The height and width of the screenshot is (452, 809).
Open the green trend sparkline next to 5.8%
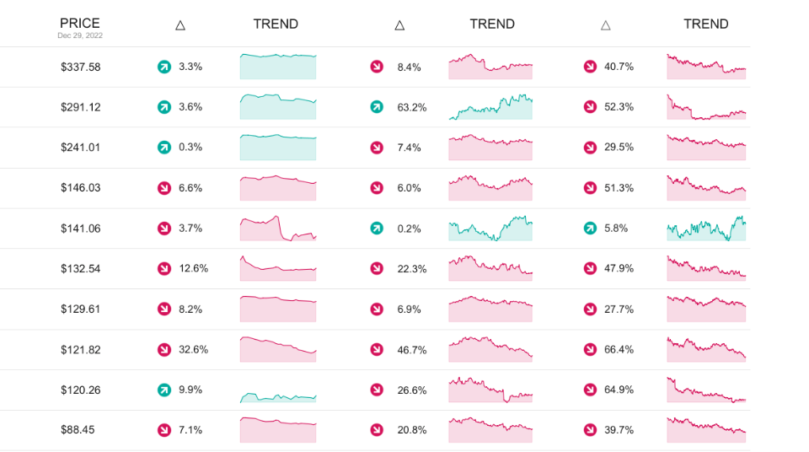[x=706, y=229]
